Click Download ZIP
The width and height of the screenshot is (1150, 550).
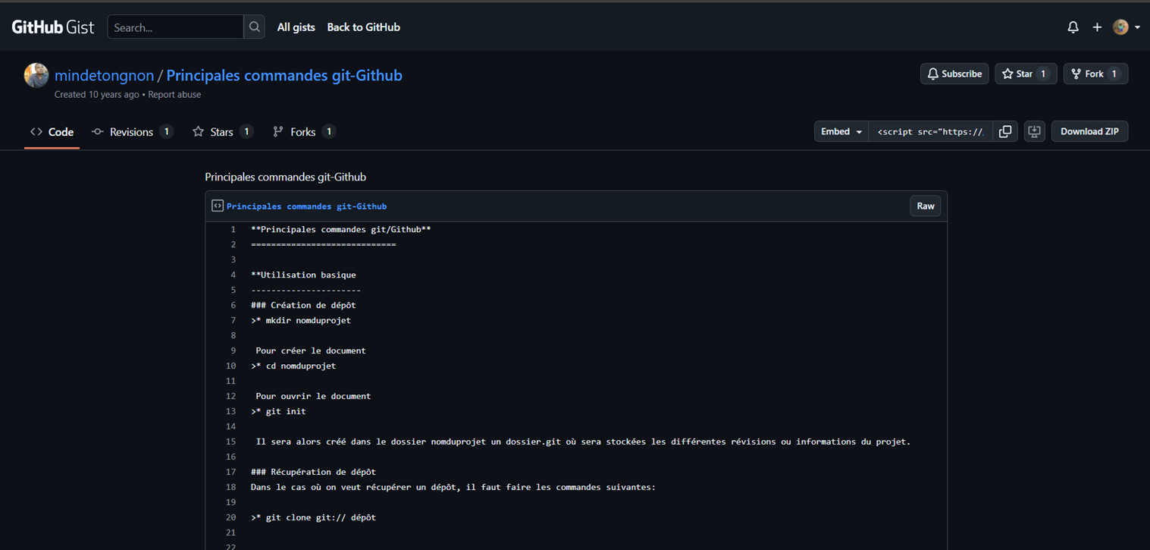tap(1089, 131)
